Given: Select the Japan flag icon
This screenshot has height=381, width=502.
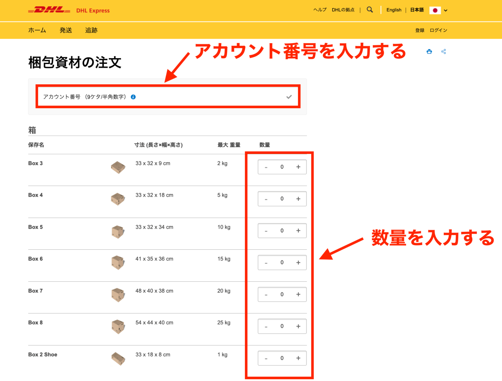Looking at the screenshot, I should coord(435,10).
